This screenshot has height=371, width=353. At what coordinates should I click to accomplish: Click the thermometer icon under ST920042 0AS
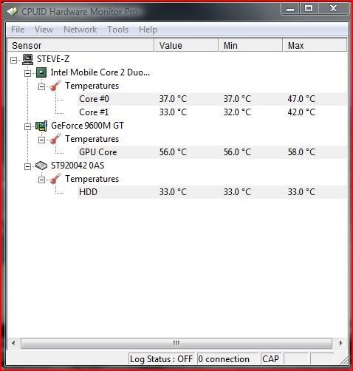(55, 179)
